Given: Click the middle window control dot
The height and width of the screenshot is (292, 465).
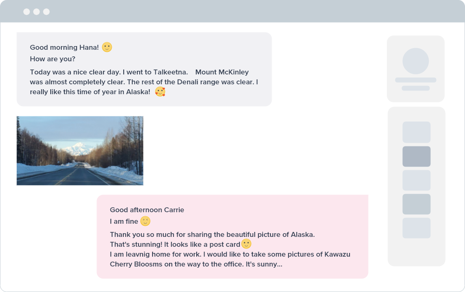Looking at the screenshot, I should tap(36, 12).
